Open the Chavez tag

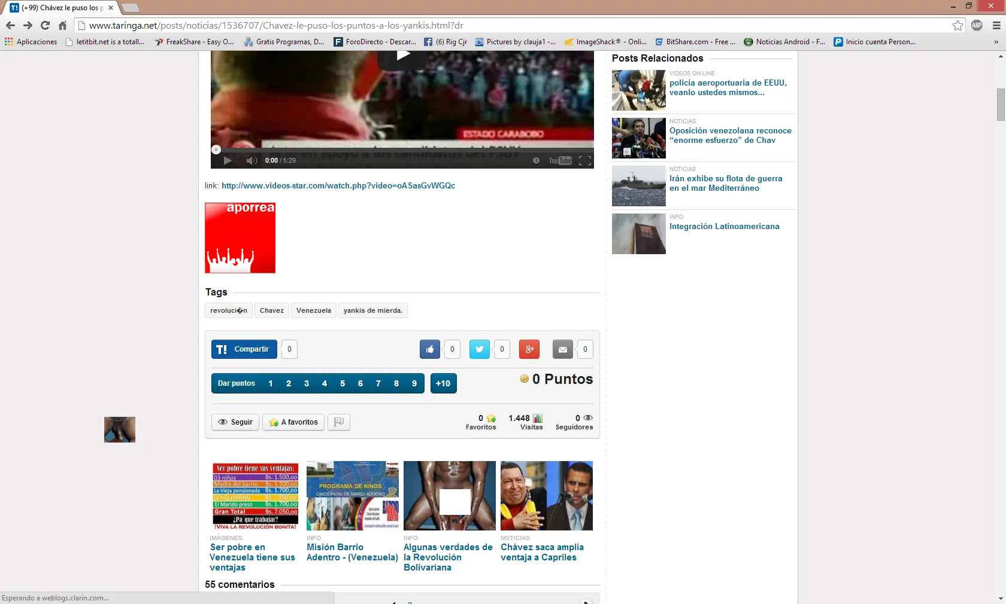(x=272, y=310)
